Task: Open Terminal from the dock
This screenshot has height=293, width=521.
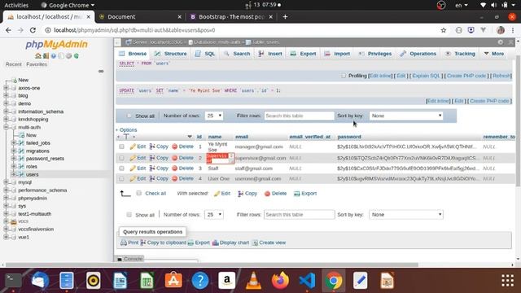Action: pyautogui.click(x=13, y=280)
